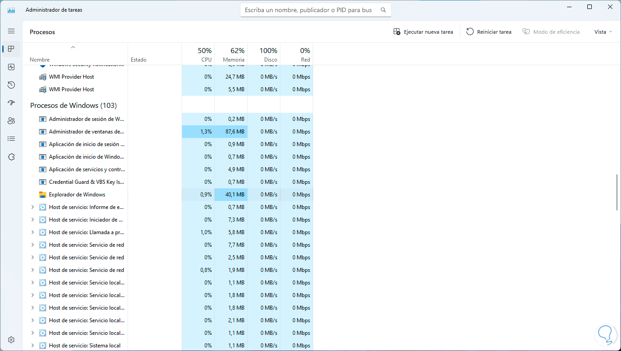The width and height of the screenshot is (621, 351).
Task: Click the 0,9% CPU value of Explorador de Windows
Action: pyautogui.click(x=198, y=195)
